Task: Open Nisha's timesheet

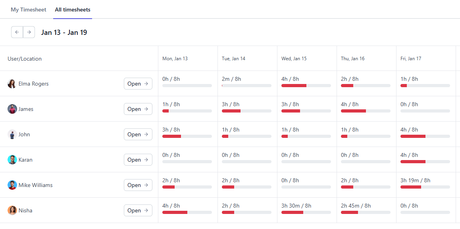Action: click(138, 210)
